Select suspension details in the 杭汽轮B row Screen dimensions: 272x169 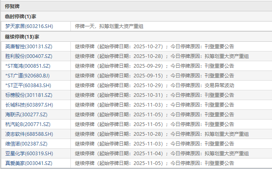pyautogui.click(x=154, y=124)
